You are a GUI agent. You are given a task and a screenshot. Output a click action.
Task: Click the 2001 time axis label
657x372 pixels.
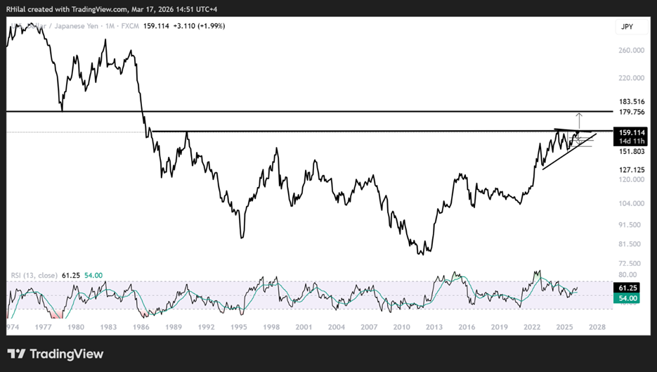[x=304, y=327]
